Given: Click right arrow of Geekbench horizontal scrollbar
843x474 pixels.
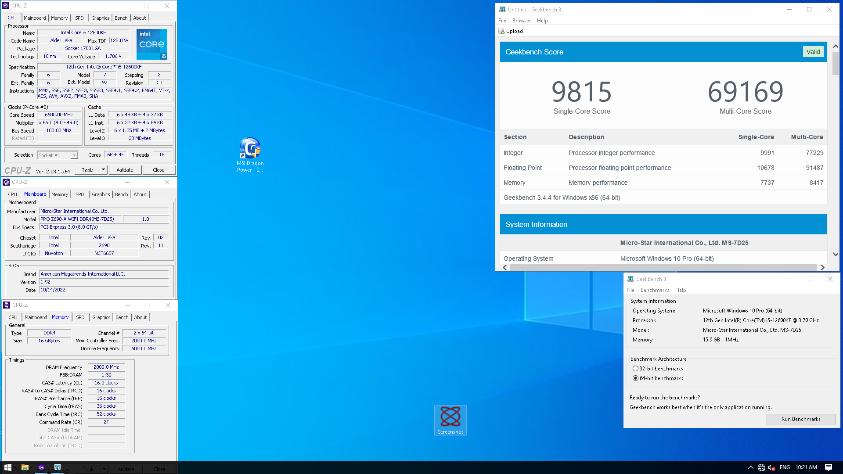Looking at the screenshot, I should click(822, 267).
